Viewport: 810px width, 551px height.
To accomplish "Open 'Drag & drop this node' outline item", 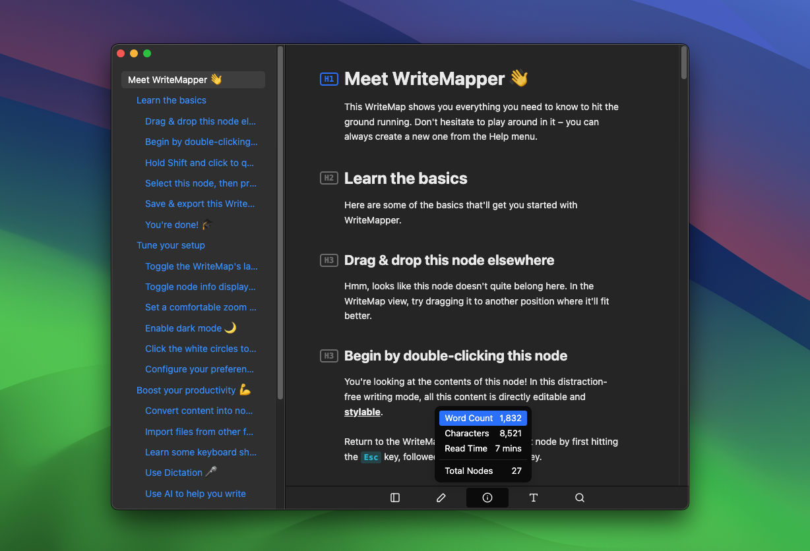I will tap(201, 121).
